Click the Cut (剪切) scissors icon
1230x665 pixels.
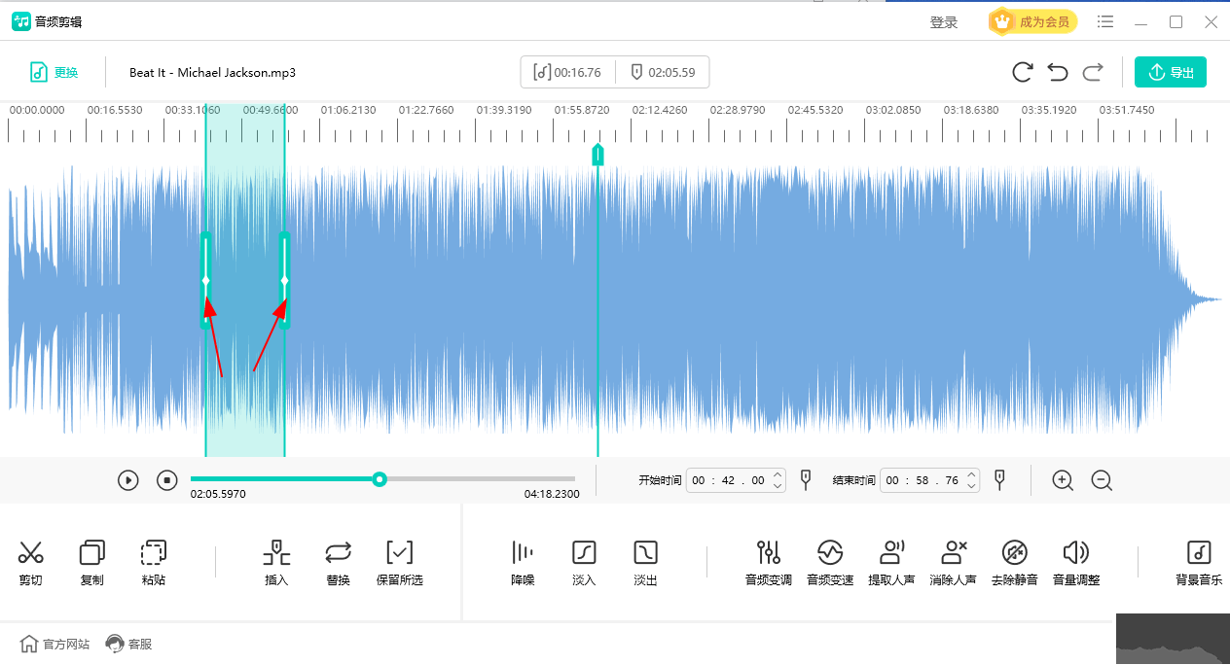pos(31,554)
